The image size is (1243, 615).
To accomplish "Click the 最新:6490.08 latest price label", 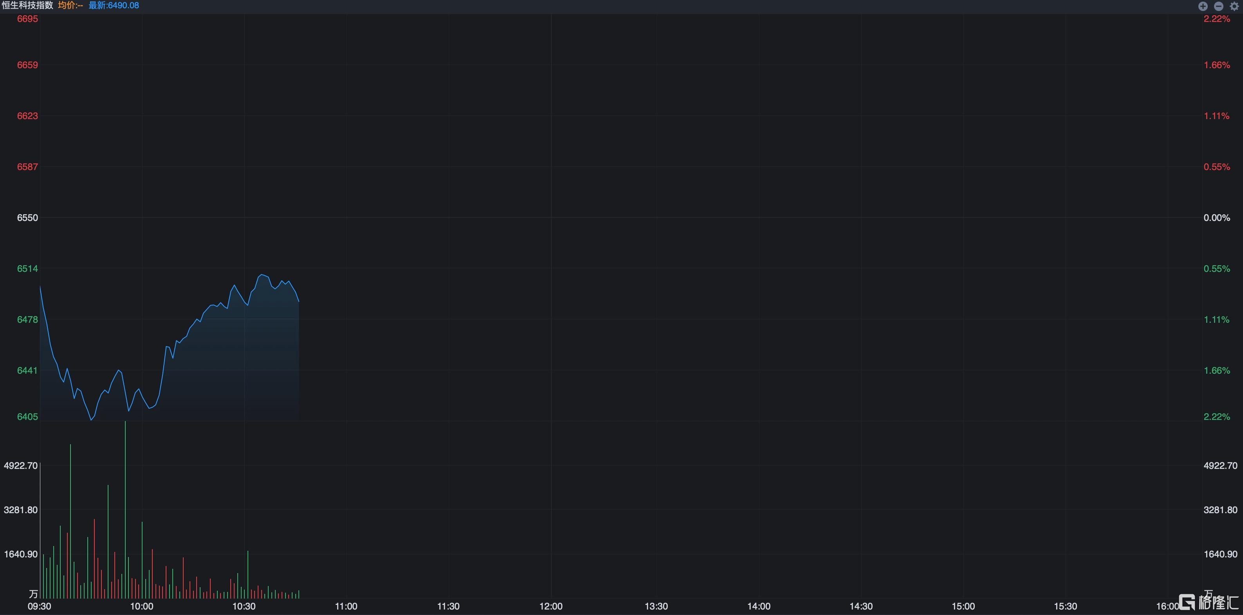I will [x=114, y=5].
